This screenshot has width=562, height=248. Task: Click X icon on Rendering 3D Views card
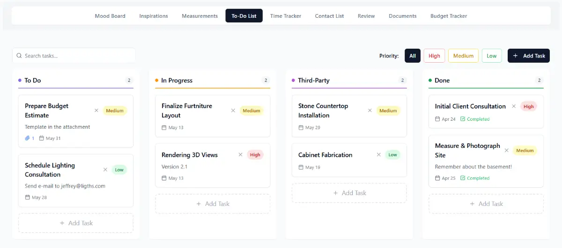click(x=240, y=155)
